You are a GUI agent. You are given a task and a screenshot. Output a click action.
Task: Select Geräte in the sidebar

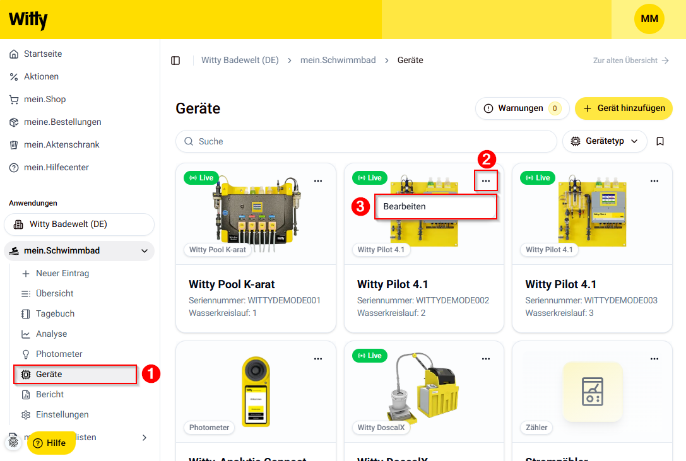click(75, 375)
